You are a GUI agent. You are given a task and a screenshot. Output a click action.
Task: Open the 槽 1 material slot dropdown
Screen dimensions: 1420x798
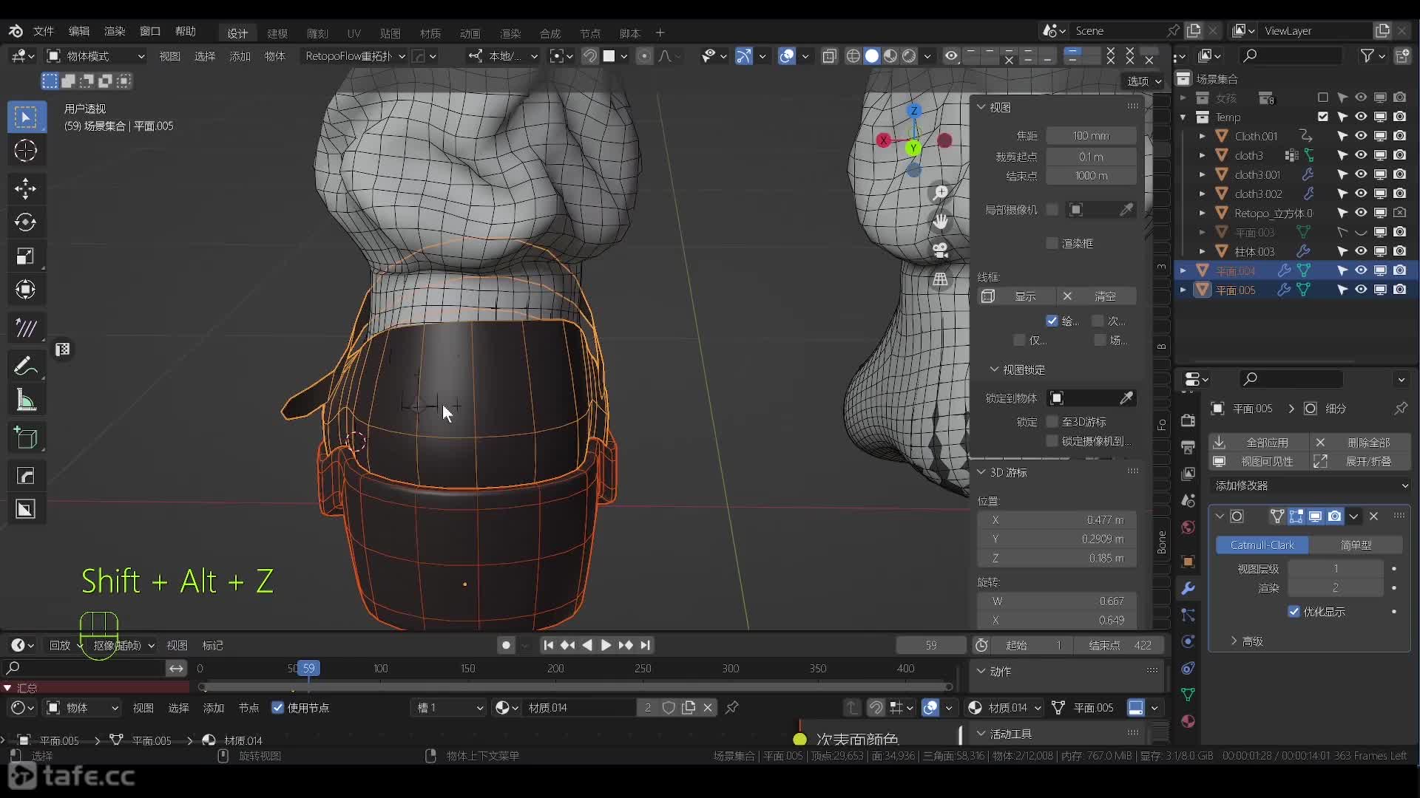click(x=449, y=708)
